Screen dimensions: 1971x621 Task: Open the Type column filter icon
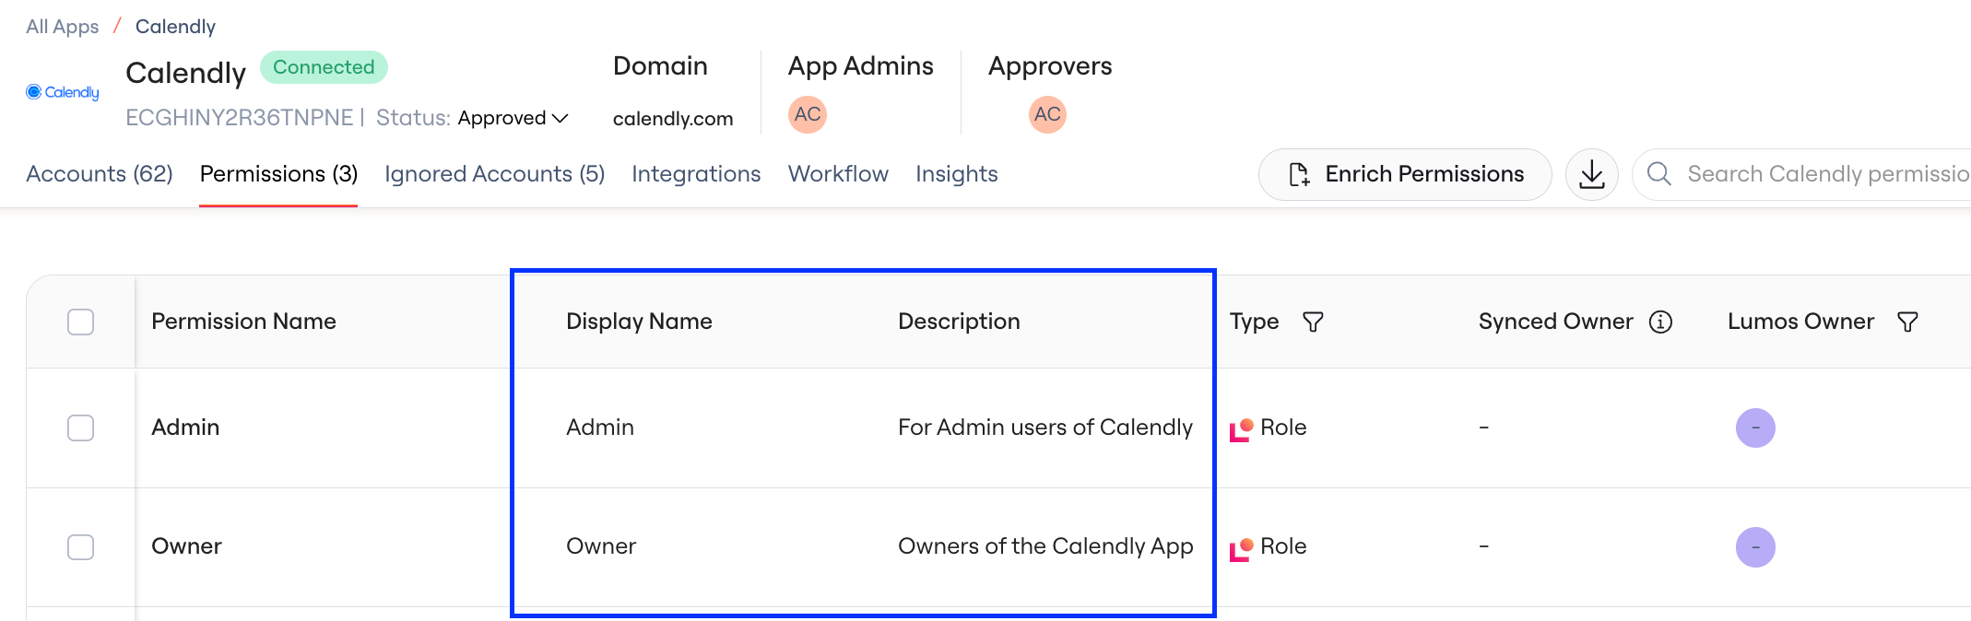1313,322
